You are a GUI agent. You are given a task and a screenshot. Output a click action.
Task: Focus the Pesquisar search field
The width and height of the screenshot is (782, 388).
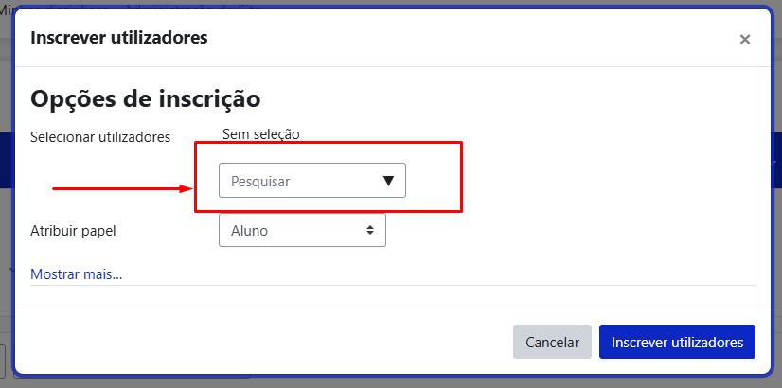[x=312, y=180]
